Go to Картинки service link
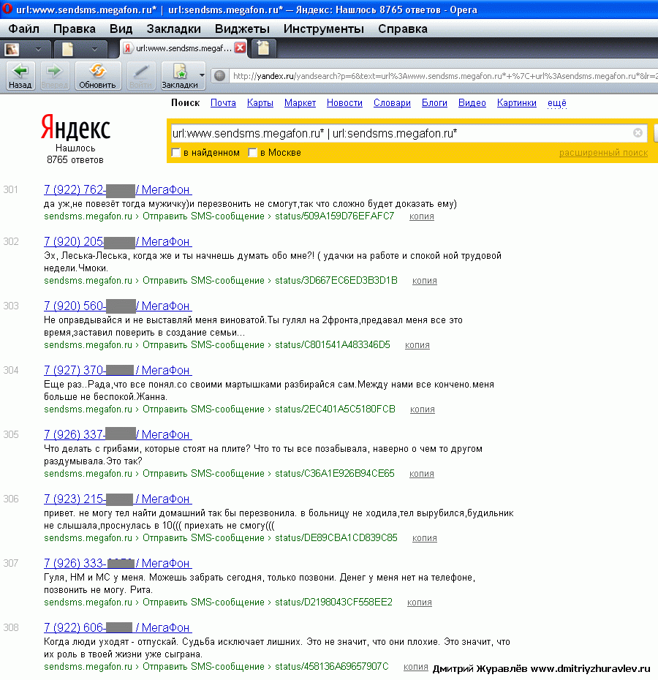 point(517,103)
